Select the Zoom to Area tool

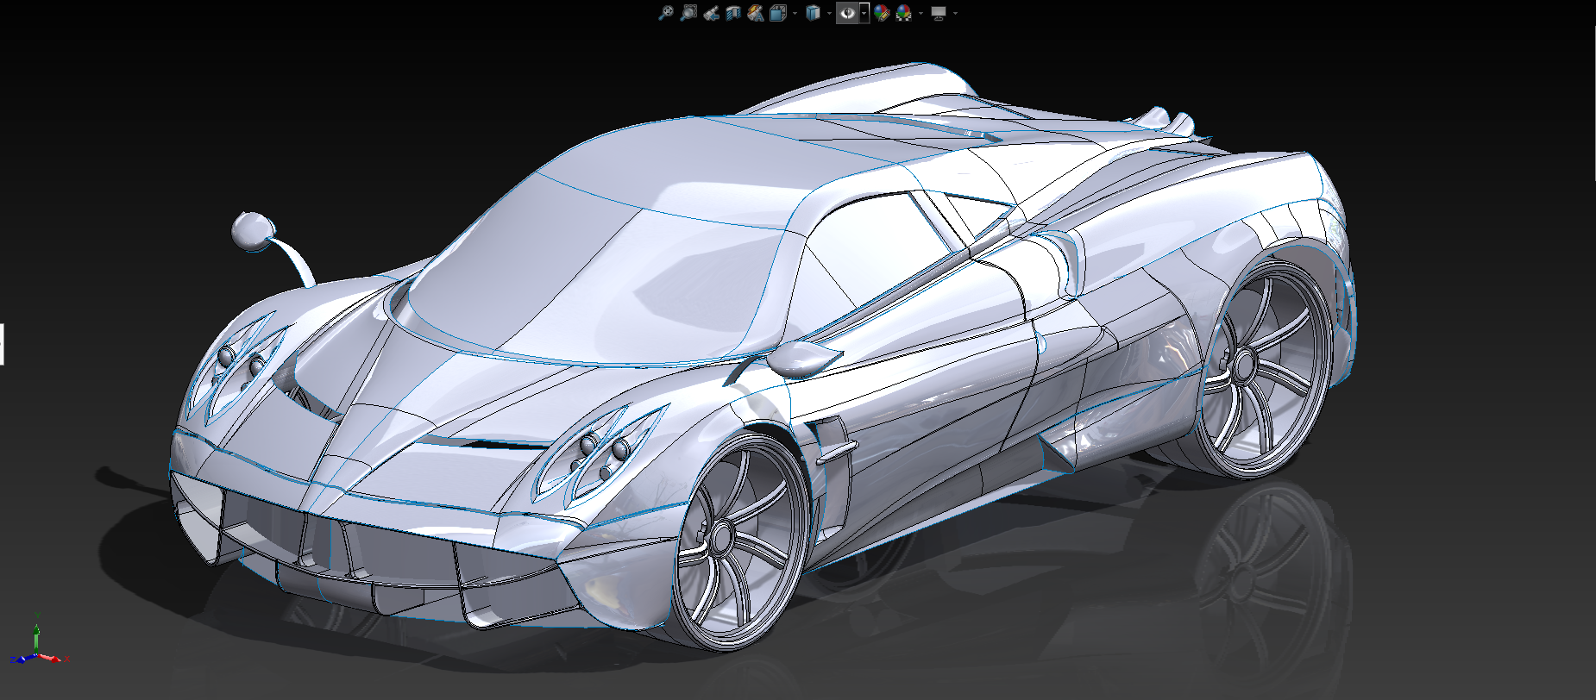point(688,13)
